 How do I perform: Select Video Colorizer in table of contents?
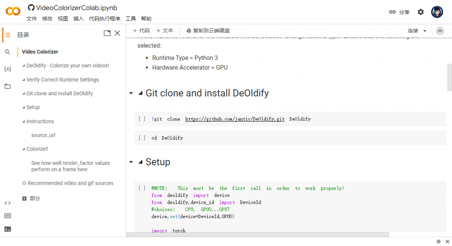point(40,52)
